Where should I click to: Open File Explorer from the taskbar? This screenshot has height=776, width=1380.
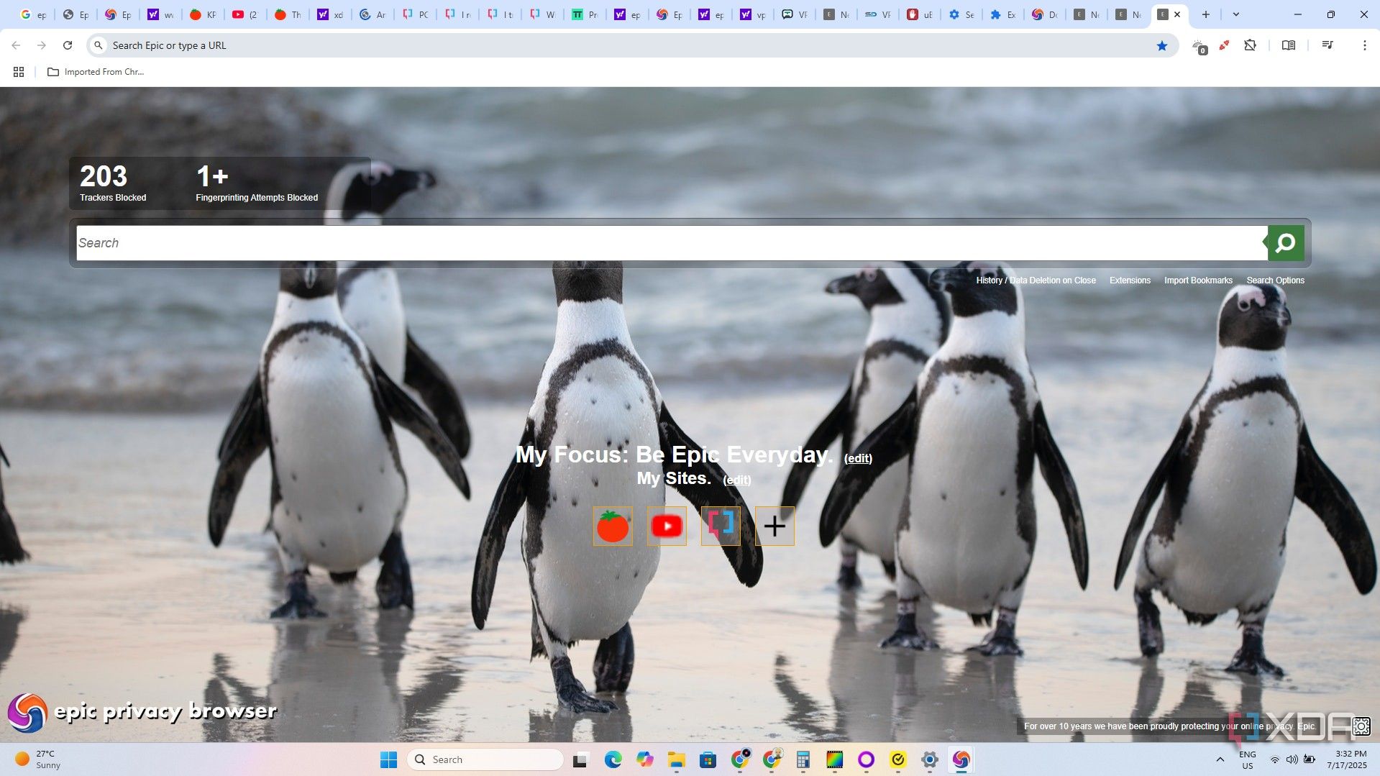[676, 759]
